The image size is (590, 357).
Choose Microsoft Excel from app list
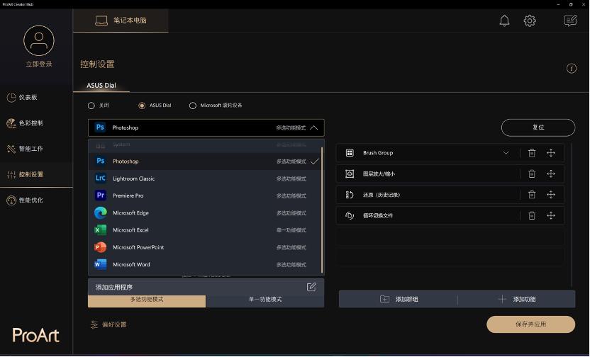(x=206, y=230)
